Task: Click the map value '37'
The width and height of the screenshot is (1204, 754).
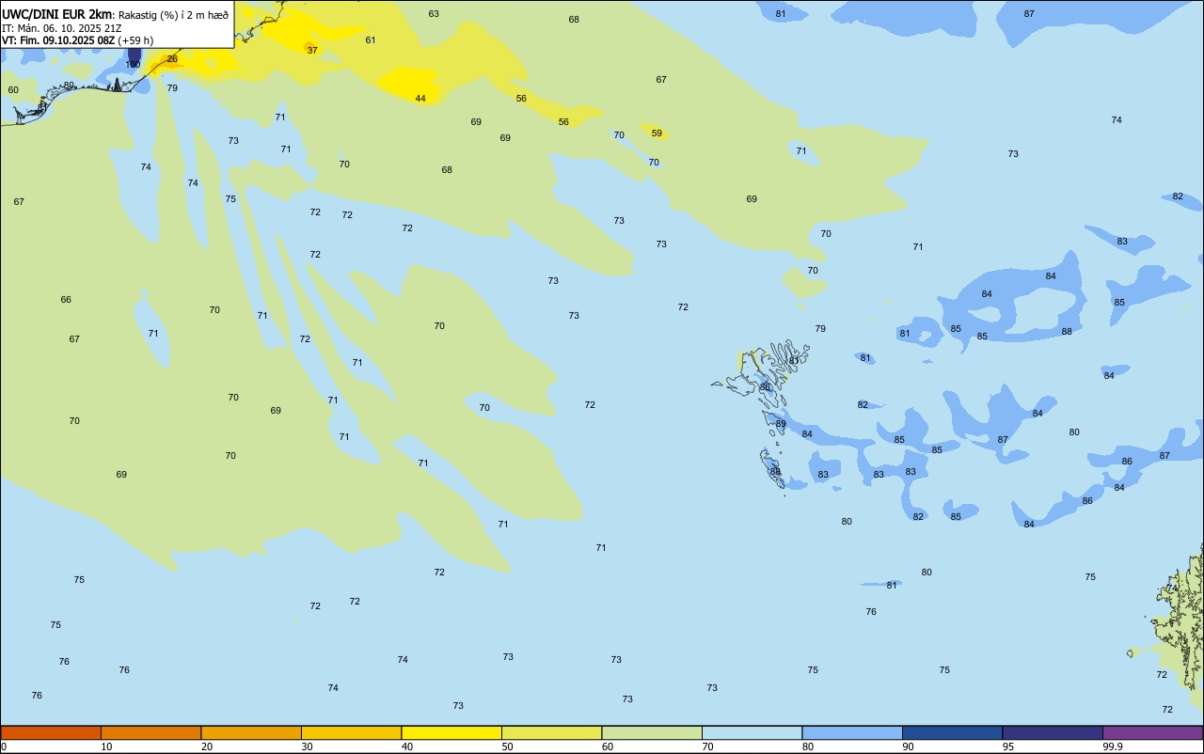Action: [x=312, y=51]
